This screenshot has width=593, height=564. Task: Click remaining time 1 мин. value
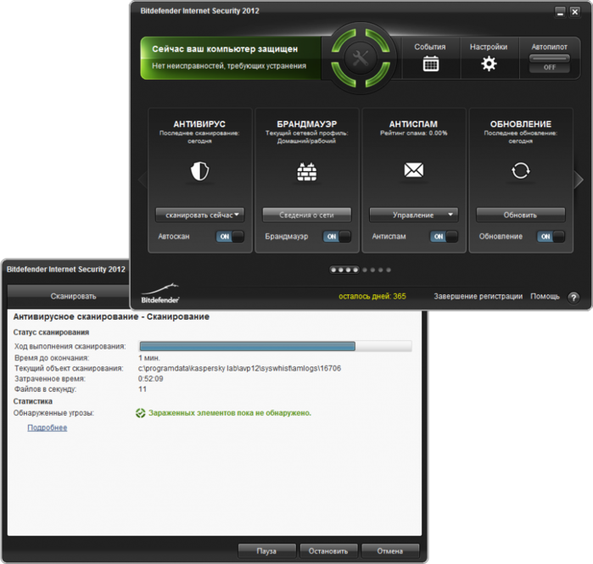pyautogui.click(x=149, y=358)
